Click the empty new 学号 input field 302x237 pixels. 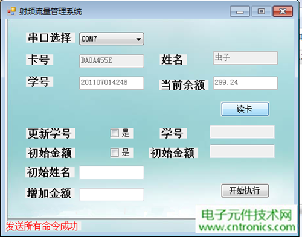(242, 132)
